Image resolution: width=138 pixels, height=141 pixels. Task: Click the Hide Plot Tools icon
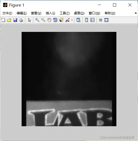(101, 20)
